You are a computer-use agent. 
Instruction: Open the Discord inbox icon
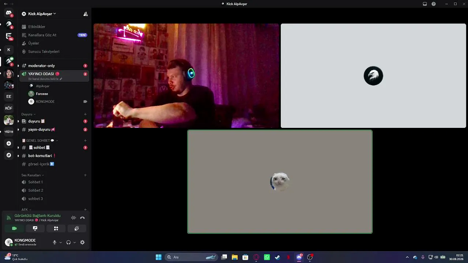point(425,4)
